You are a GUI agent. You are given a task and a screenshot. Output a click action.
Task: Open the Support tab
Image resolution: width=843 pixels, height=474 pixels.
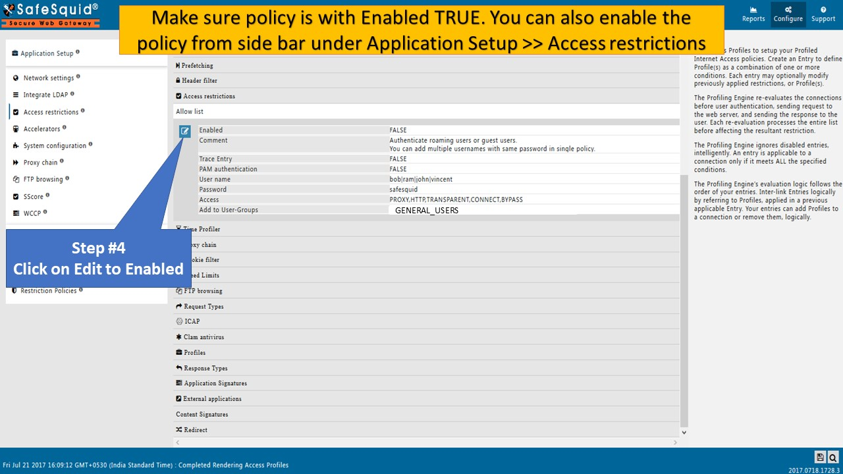(823, 14)
